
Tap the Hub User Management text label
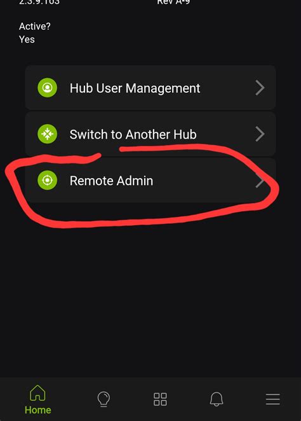click(x=135, y=88)
